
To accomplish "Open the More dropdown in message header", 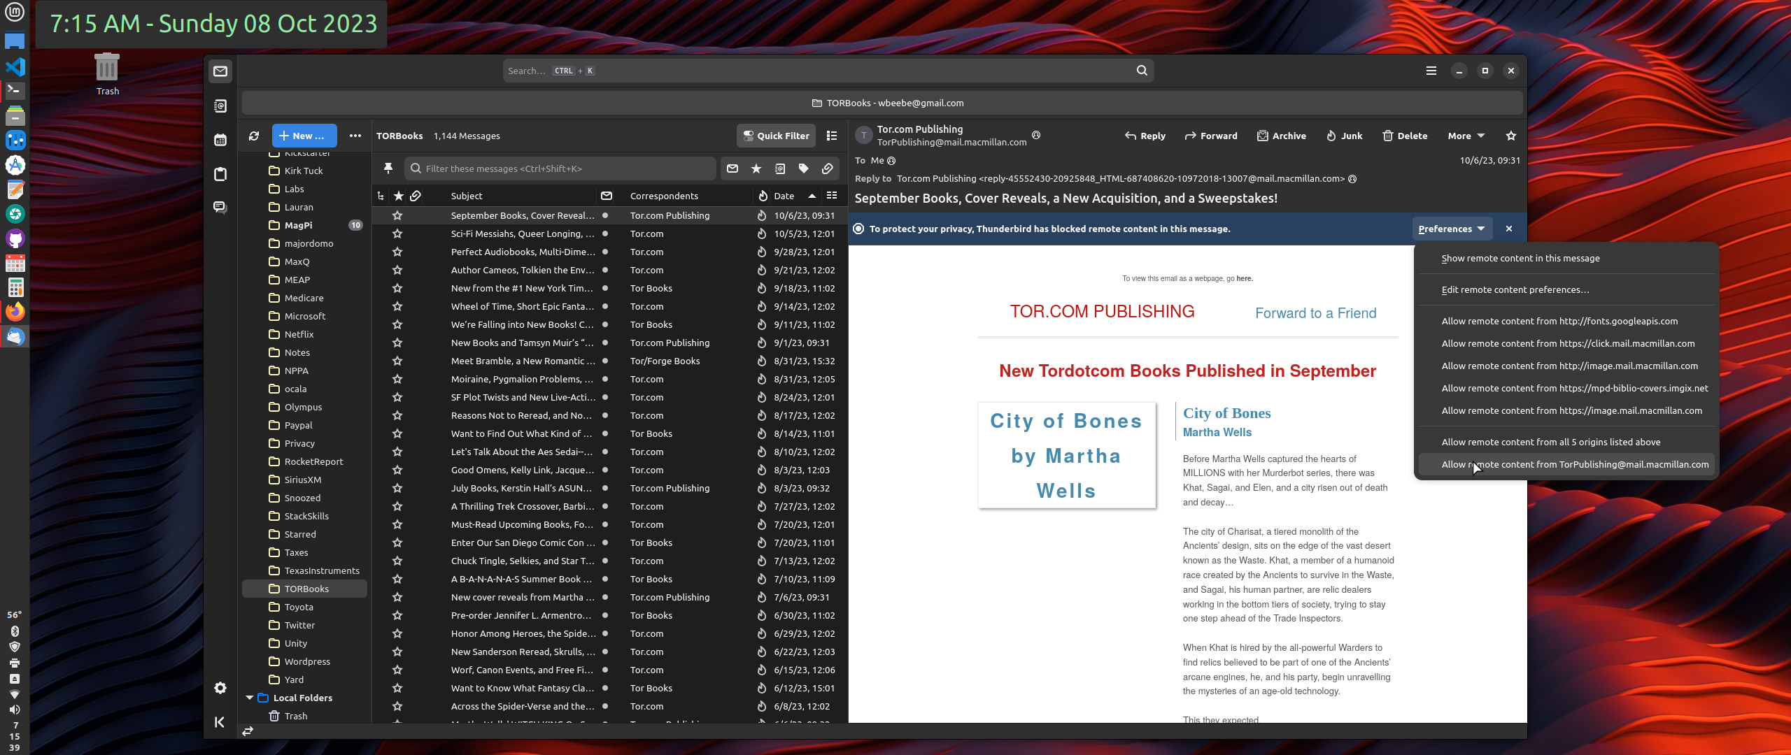I will coord(1466,136).
